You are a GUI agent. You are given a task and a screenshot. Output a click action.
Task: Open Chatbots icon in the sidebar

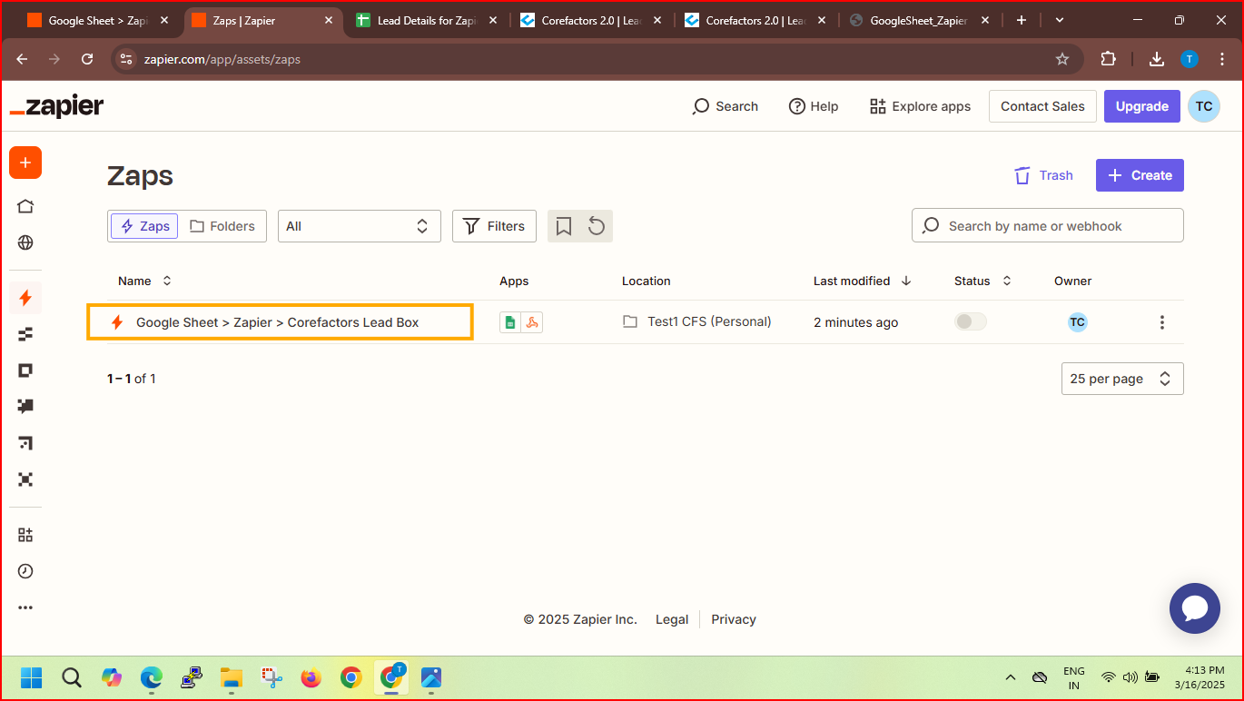point(25,407)
